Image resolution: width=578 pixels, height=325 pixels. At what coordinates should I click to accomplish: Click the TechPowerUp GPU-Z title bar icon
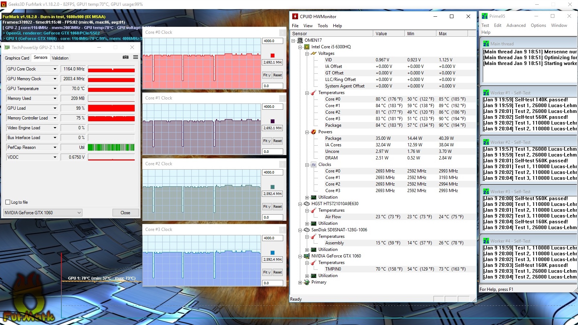click(7, 48)
